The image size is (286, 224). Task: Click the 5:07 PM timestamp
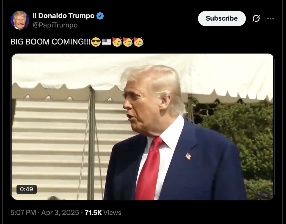point(23,212)
